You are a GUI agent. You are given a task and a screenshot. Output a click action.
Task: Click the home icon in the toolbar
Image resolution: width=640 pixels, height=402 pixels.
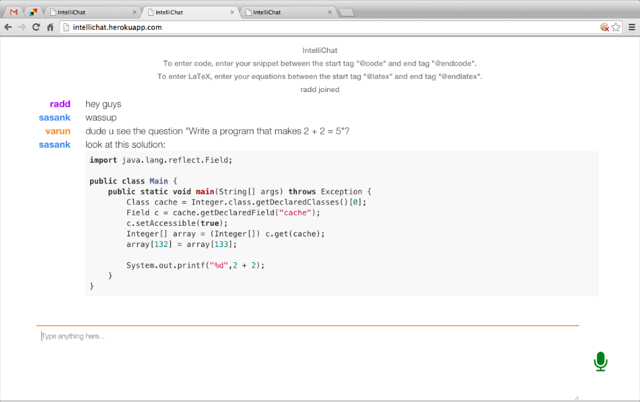[50, 27]
